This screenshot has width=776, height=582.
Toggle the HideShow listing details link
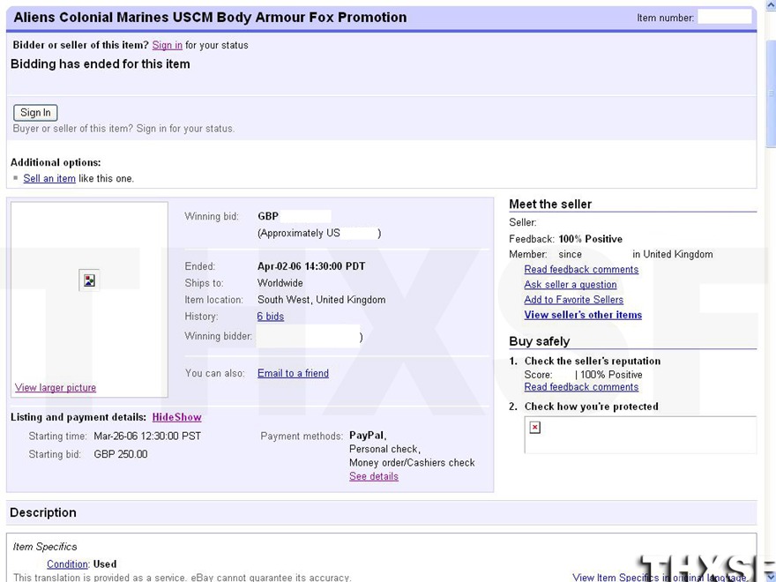pos(176,417)
